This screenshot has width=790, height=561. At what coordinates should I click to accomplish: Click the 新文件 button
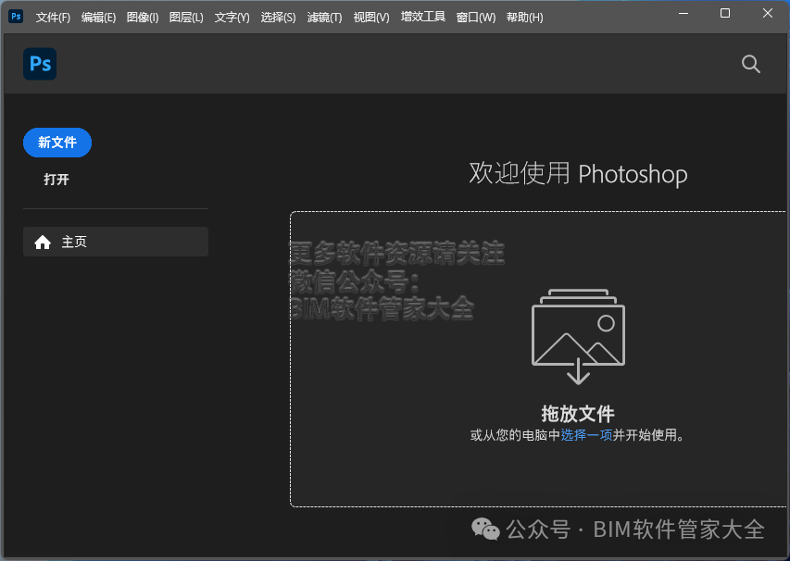click(57, 143)
